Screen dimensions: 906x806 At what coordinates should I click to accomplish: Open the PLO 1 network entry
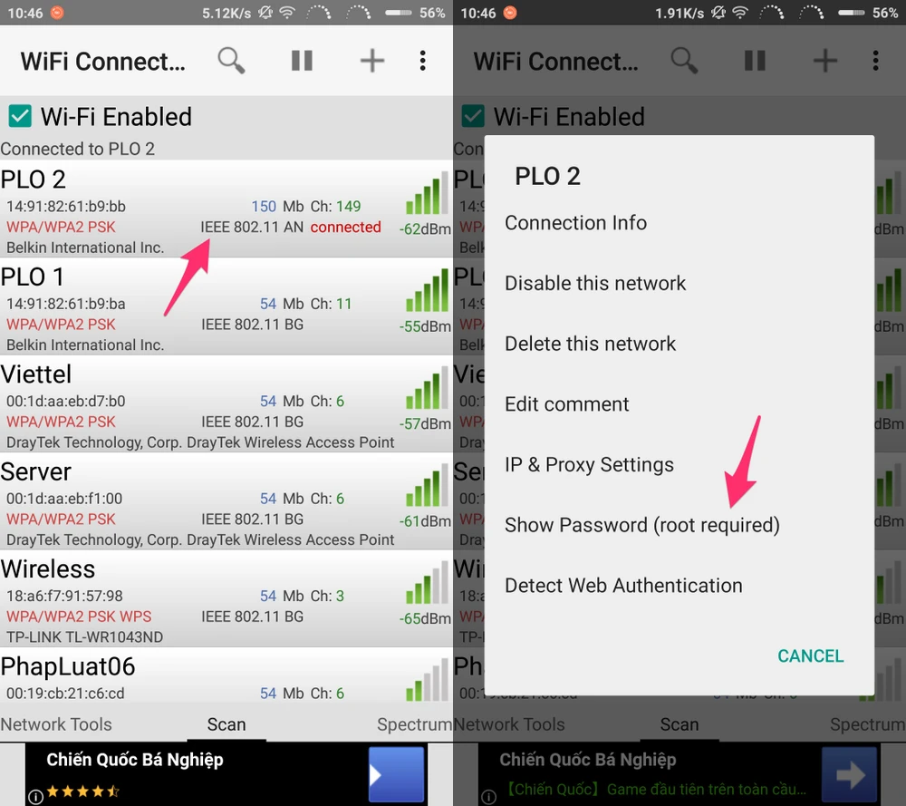pyautogui.click(x=226, y=307)
